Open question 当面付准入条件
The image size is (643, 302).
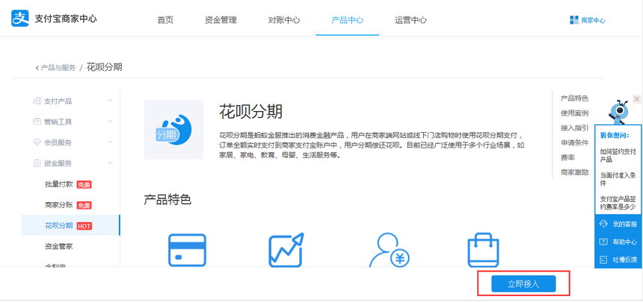pos(618,179)
